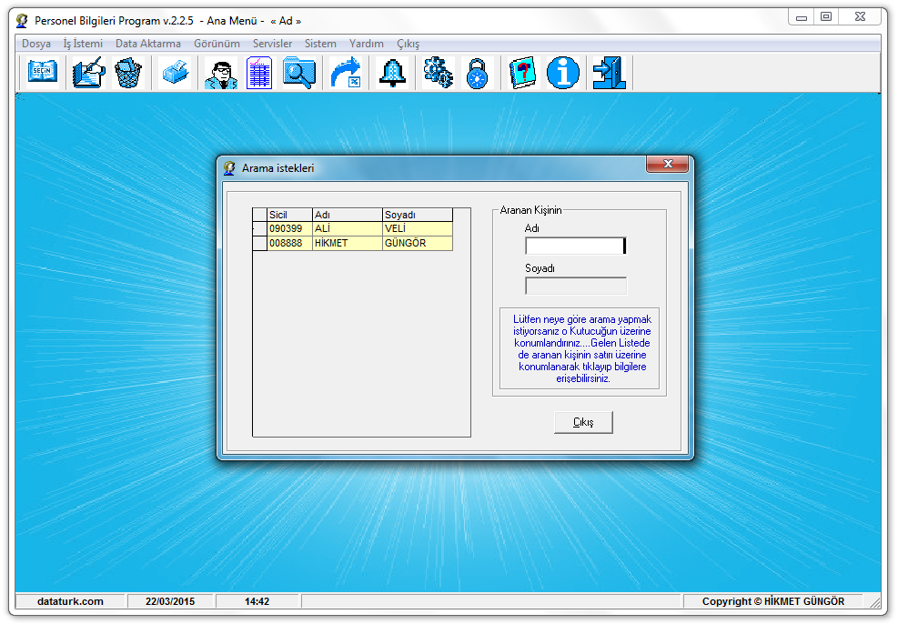Open the Sistem menu

(x=320, y=44)
